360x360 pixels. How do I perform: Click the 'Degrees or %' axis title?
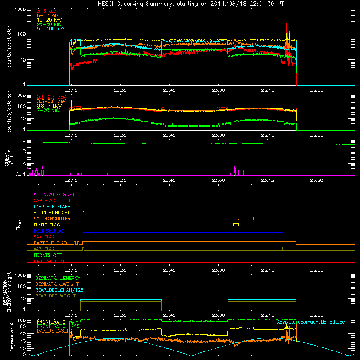(12, 337)
